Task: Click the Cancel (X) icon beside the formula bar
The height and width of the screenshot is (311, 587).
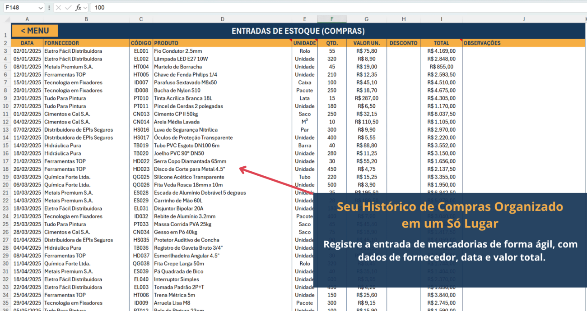Action: click(58, 7)
